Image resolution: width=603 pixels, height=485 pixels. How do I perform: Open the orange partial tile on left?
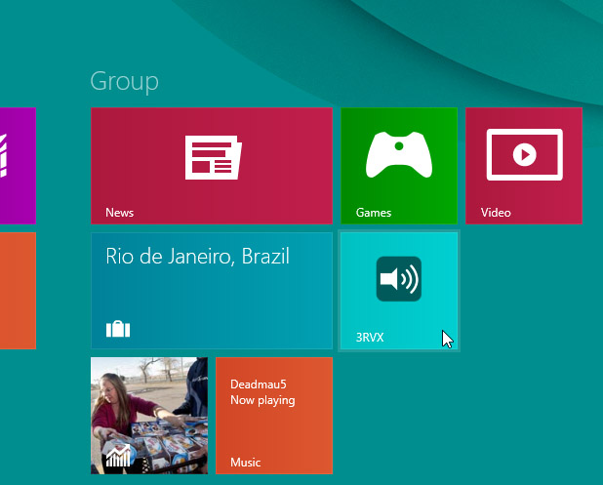click(x=18, y=291)
